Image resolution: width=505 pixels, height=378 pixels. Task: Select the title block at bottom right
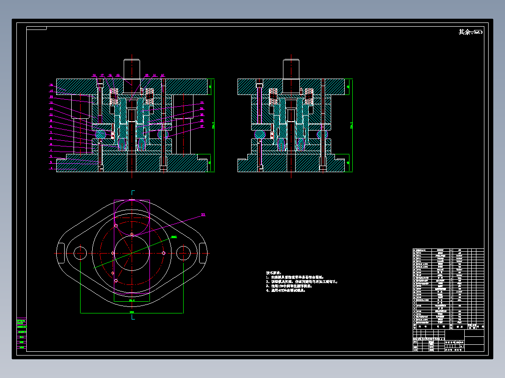point(448,341)
